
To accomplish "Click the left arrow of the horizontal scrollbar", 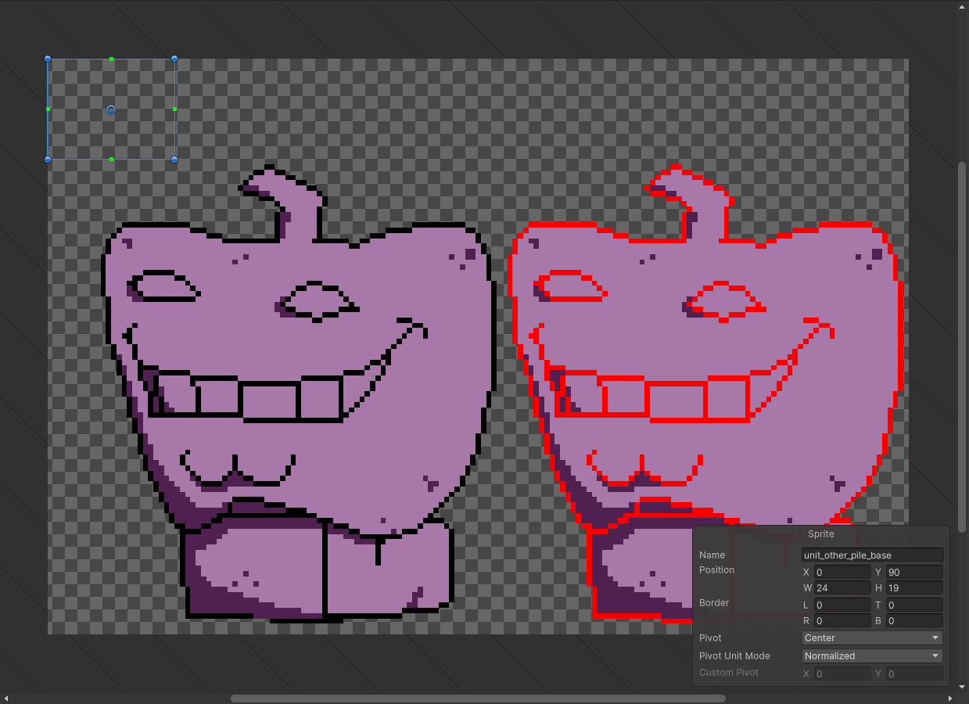I will [x=6, y=699].
